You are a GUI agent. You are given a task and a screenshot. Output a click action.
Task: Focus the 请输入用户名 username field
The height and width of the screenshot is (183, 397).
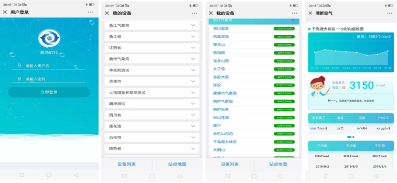49,66
